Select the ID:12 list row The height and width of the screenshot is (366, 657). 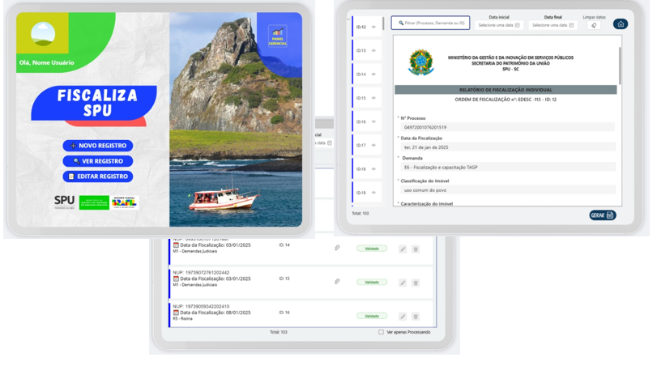point(367,27)
